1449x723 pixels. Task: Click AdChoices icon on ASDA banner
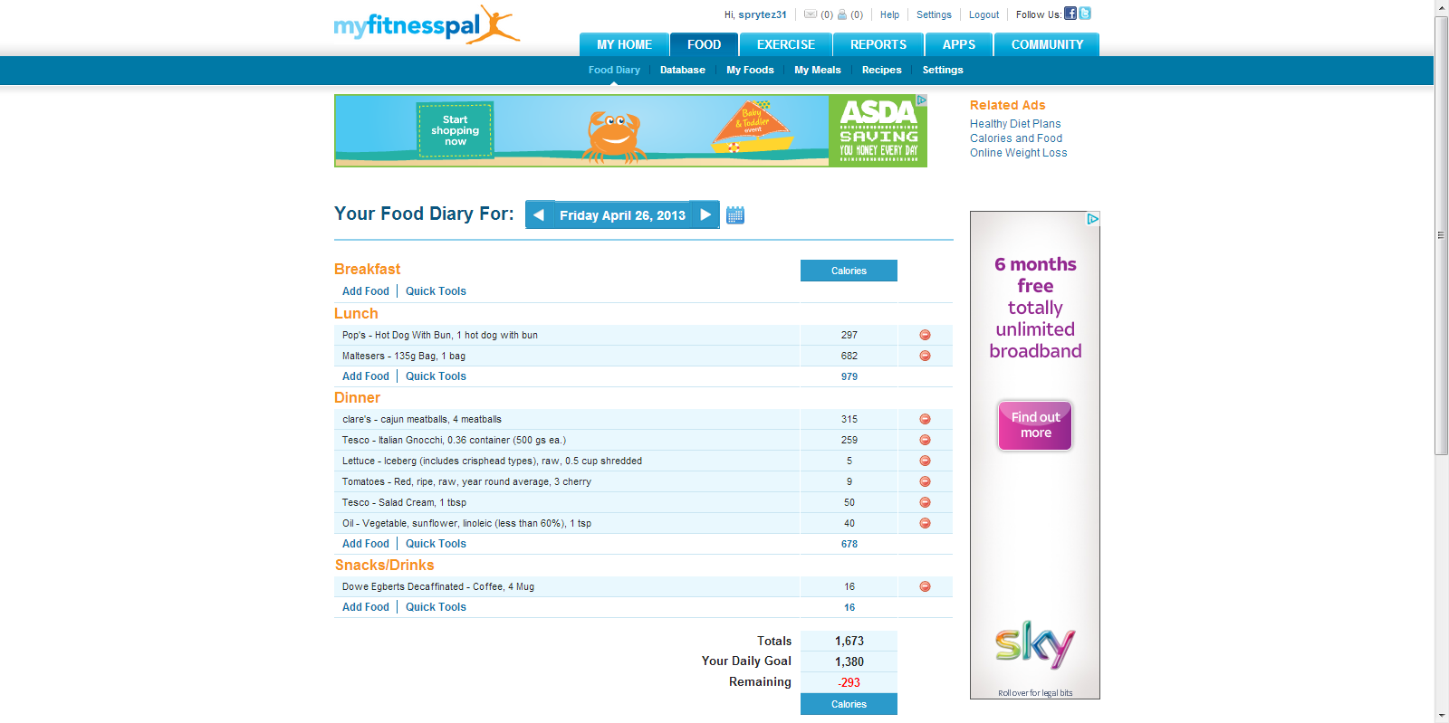(x=922, y=100)
